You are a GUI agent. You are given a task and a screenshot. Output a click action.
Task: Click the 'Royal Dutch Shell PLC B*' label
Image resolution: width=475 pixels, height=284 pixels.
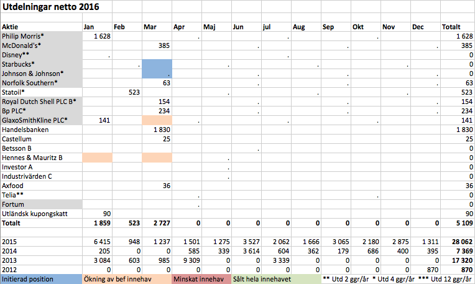point(41,102)
